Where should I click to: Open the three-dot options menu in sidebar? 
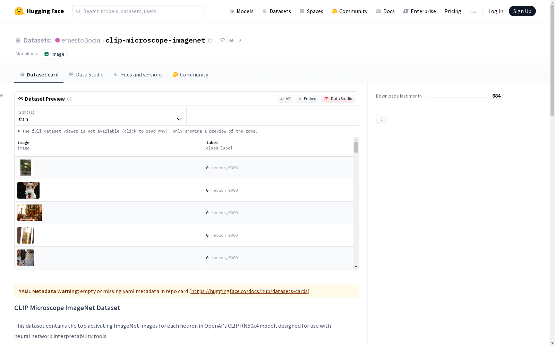(x=381, y=119)
